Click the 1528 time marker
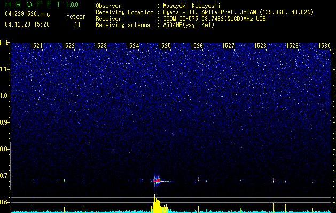This screenshot has width=336, height=213. point(260,45)
